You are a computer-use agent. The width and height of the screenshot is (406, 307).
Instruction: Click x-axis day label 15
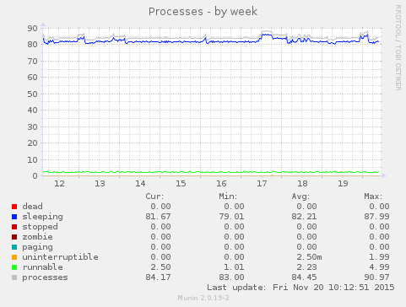[181, 184]
